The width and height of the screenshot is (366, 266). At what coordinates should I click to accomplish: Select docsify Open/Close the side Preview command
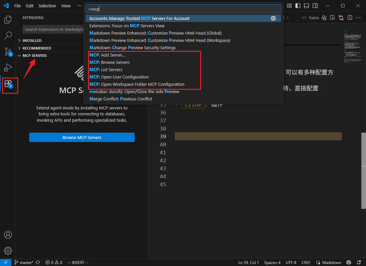(x=183, y=91)
